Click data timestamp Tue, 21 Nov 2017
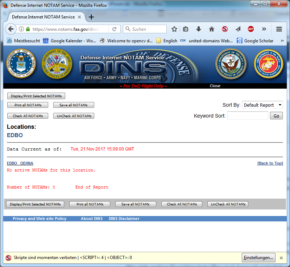The image size is (290, 267). coord(102,149)
